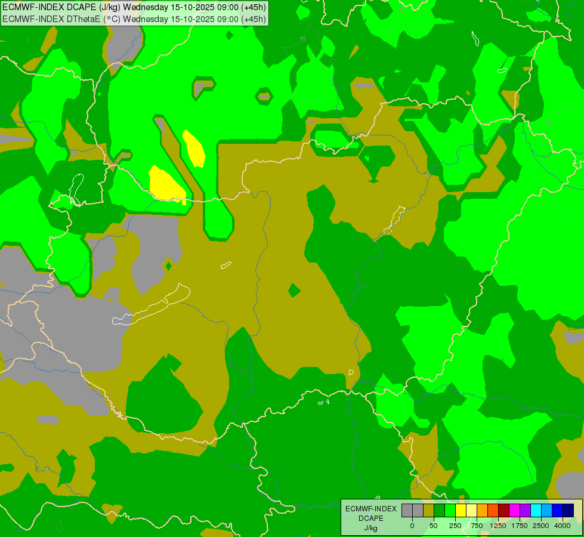The width and height of the screenshot is (584, 537).
Task: Select the pale yellow legend swatch
Action: click(471, 510)
